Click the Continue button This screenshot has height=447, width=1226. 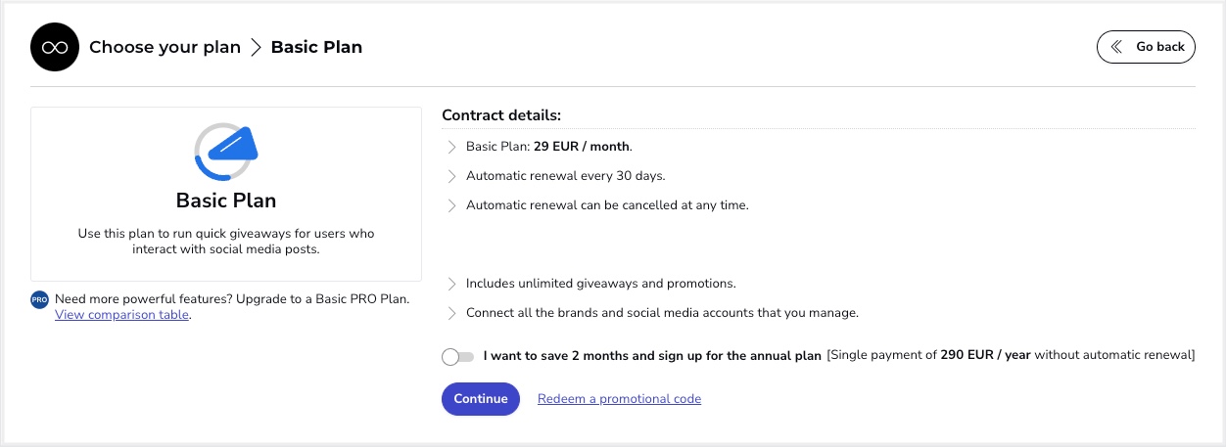(481, 399)
